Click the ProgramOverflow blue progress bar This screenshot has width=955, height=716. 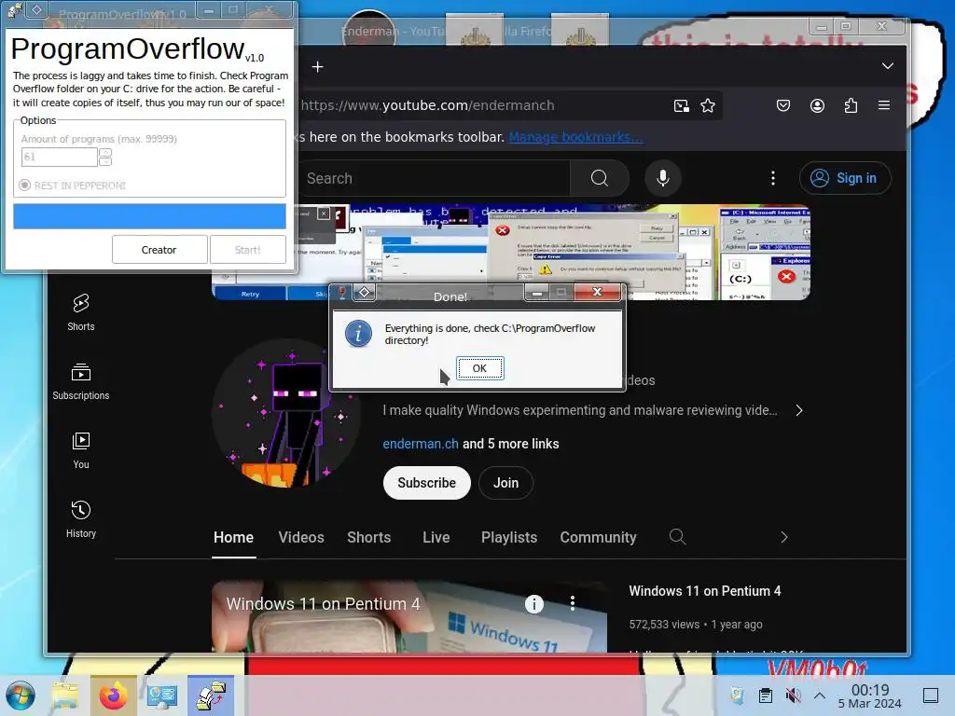[x=150, y=216]
